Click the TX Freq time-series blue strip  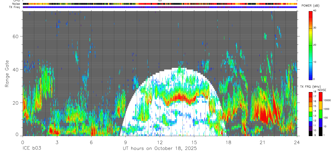pyautogui.click(x=160, y=7)
